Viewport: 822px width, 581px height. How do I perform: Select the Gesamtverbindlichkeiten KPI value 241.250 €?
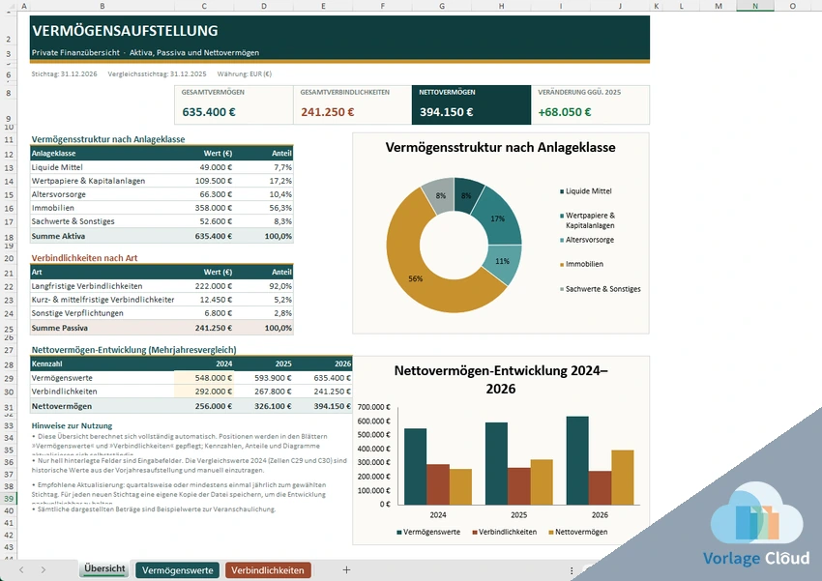click(x=327, y=112)
